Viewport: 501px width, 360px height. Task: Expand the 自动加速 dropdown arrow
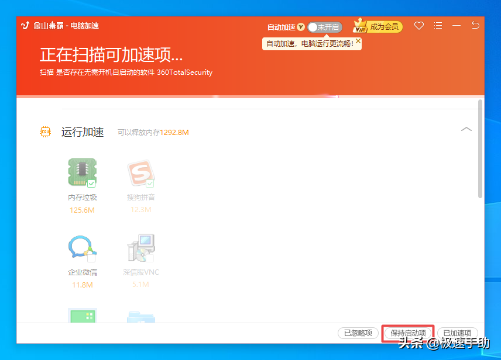[x=301, y=27]
